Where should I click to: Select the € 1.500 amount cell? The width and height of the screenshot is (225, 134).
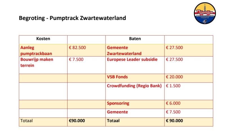173,86
